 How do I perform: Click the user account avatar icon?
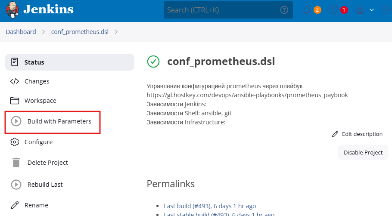coord(361,10)
